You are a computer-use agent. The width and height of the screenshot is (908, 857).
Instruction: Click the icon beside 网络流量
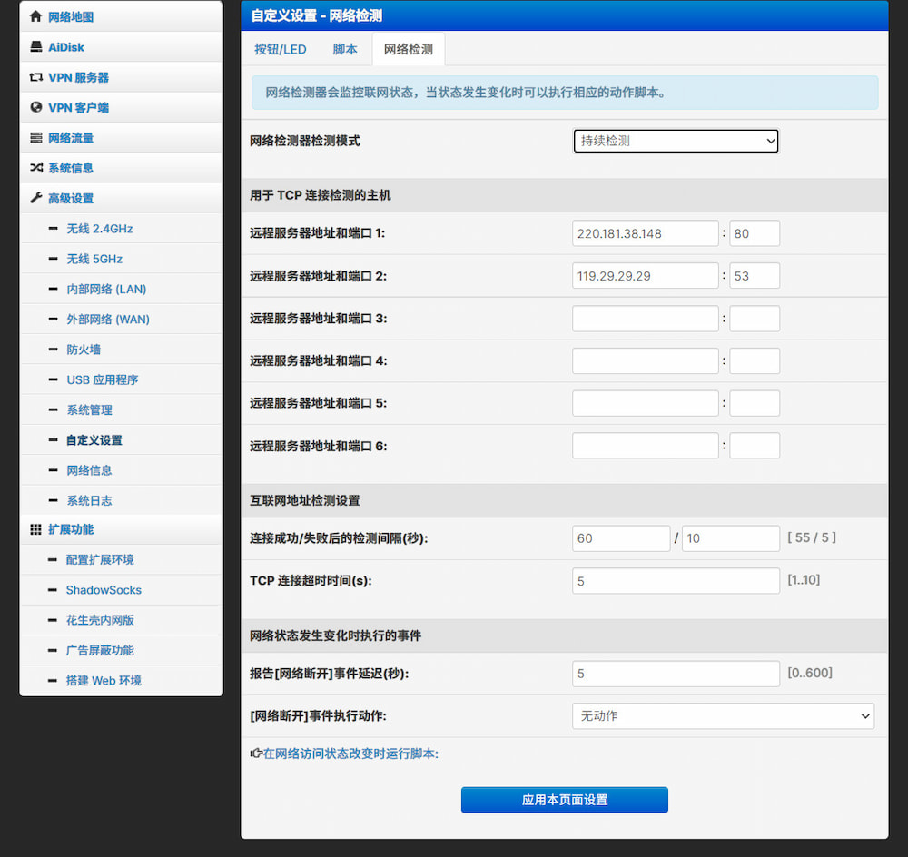pos(36,138)
